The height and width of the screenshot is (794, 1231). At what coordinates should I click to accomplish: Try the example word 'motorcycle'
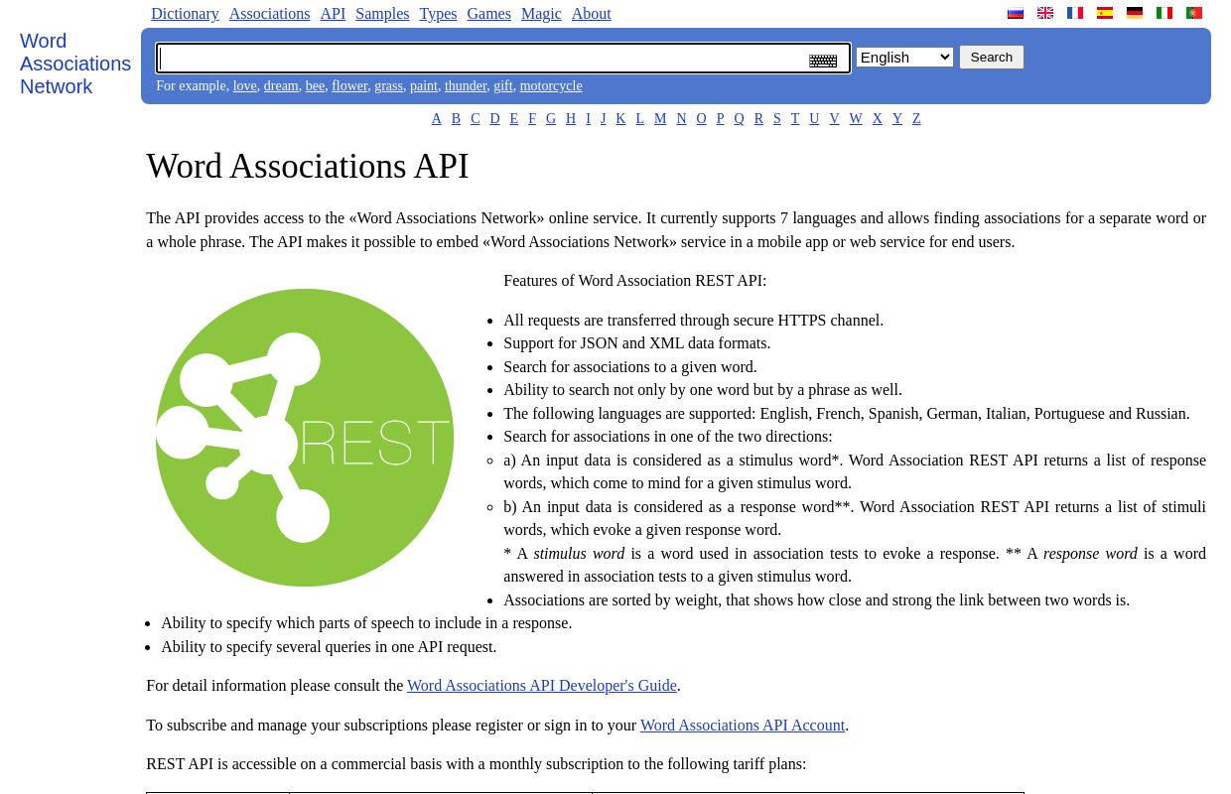(x=551, y=86)
